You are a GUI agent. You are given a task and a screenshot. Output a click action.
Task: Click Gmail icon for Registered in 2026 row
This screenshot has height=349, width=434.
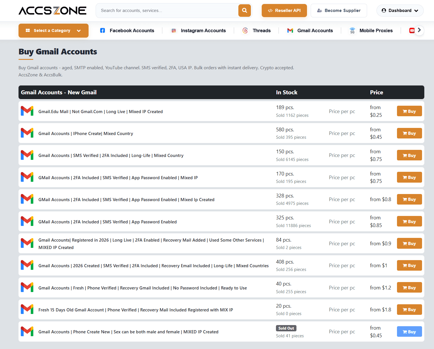27,243
